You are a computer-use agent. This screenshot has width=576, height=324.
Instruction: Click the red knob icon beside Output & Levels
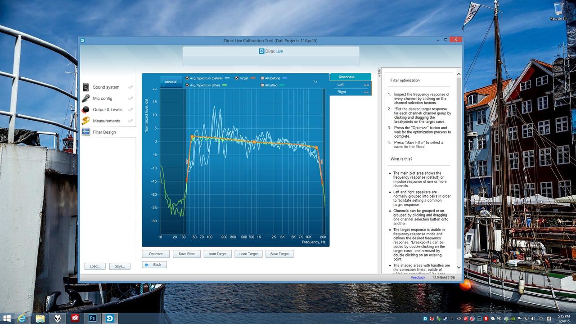coord(85,110)
